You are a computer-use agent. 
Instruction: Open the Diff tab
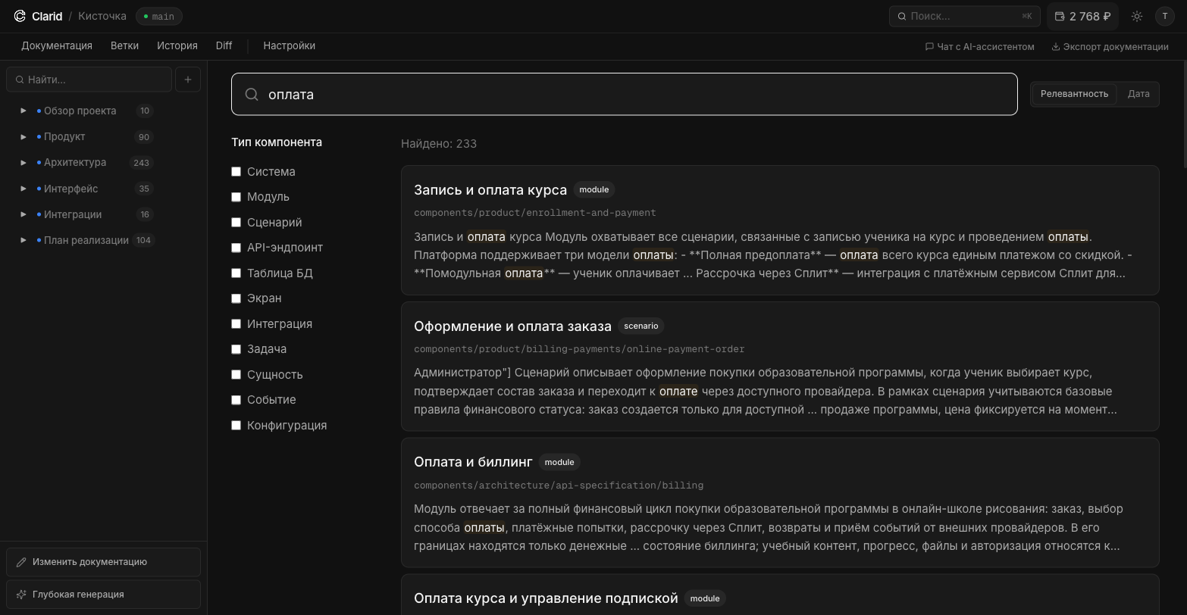point(224,45)
